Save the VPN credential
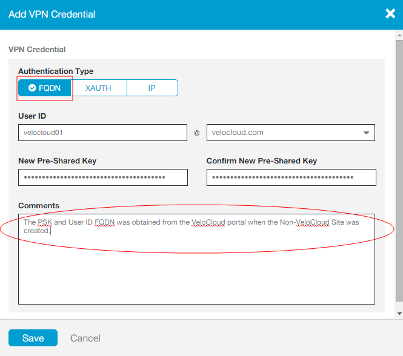The height and width of the screenshot is (356, 403). (x=33, y=338)
